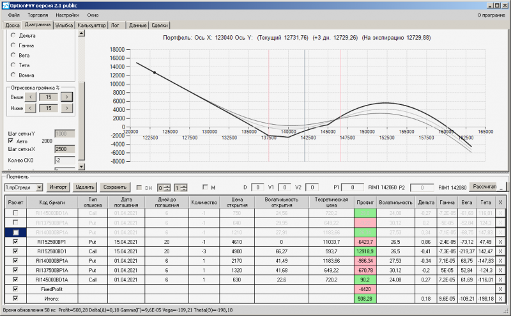This screenshot has width=511, height=316.
Task: Select the Вега radio button
Action: click(x=13, y=55)
